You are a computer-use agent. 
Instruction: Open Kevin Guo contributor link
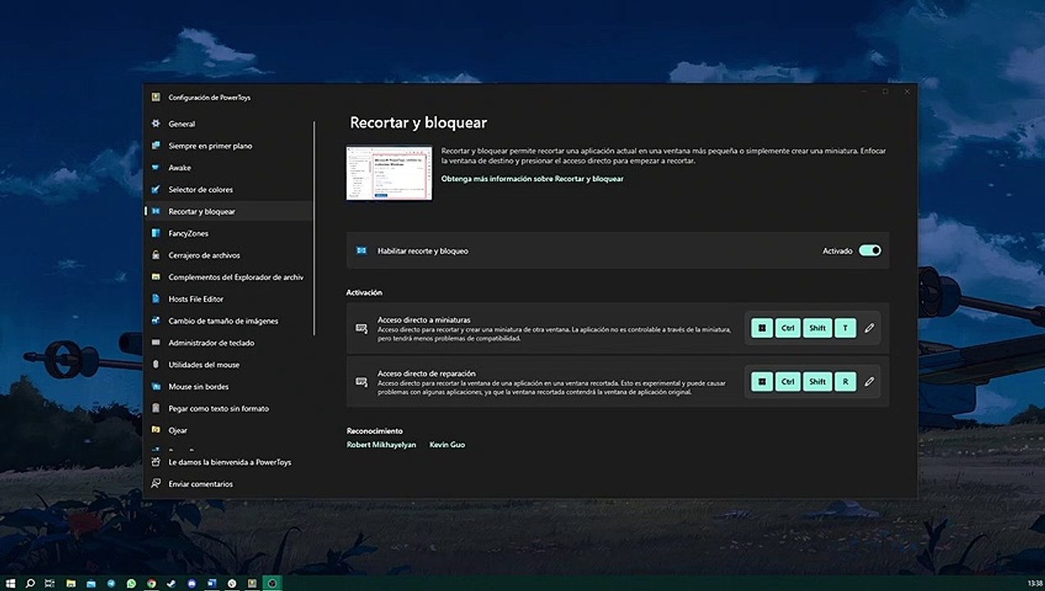(x=447, y=445)
